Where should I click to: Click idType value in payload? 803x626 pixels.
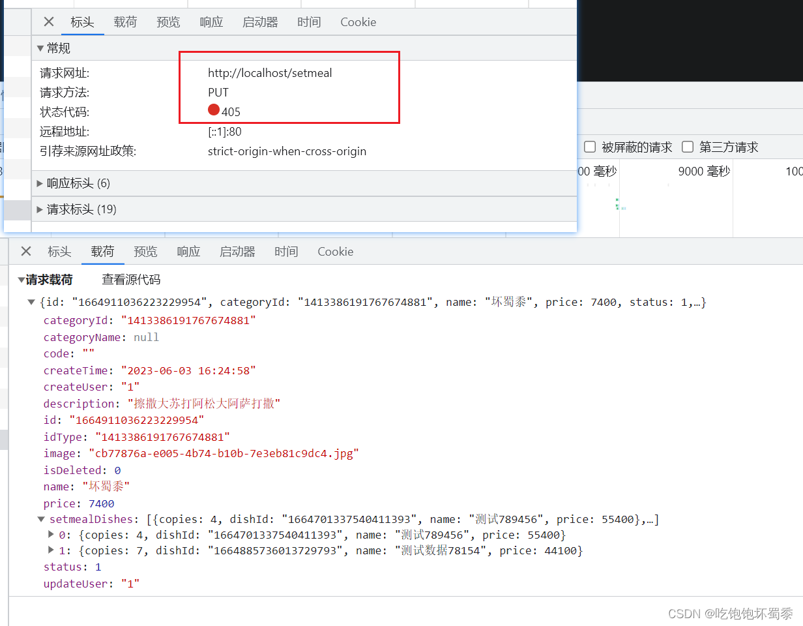click(163, 437)
